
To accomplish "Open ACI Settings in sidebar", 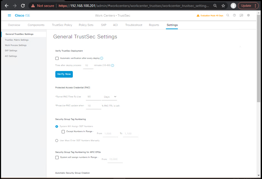I will click(11, 56).
